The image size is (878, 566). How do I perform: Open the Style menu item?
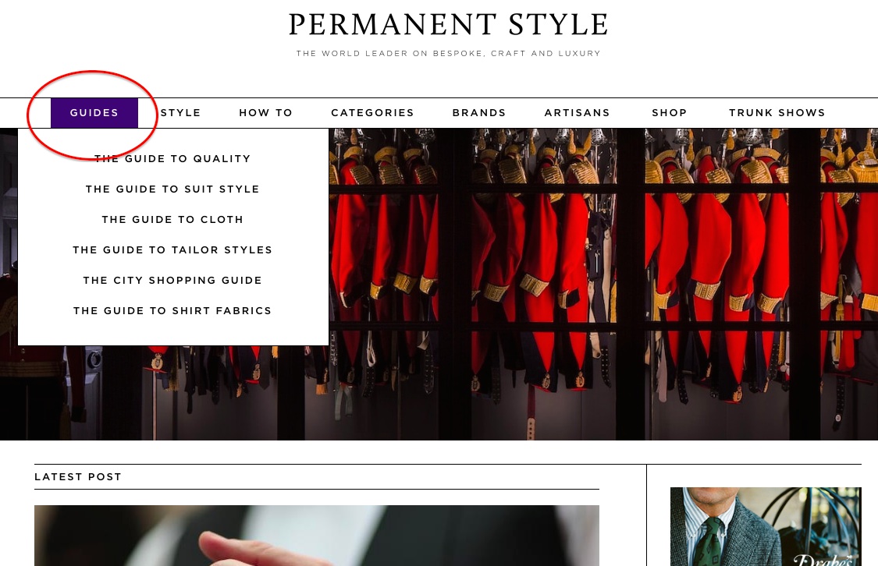click(180, 113)
